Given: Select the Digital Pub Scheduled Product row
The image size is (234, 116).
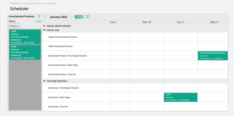Looking at the screenshot, I should pyautogui.click(x=62, y=37).
